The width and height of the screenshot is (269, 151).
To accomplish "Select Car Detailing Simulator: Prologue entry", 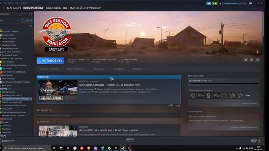I will (x=16, y=82).
